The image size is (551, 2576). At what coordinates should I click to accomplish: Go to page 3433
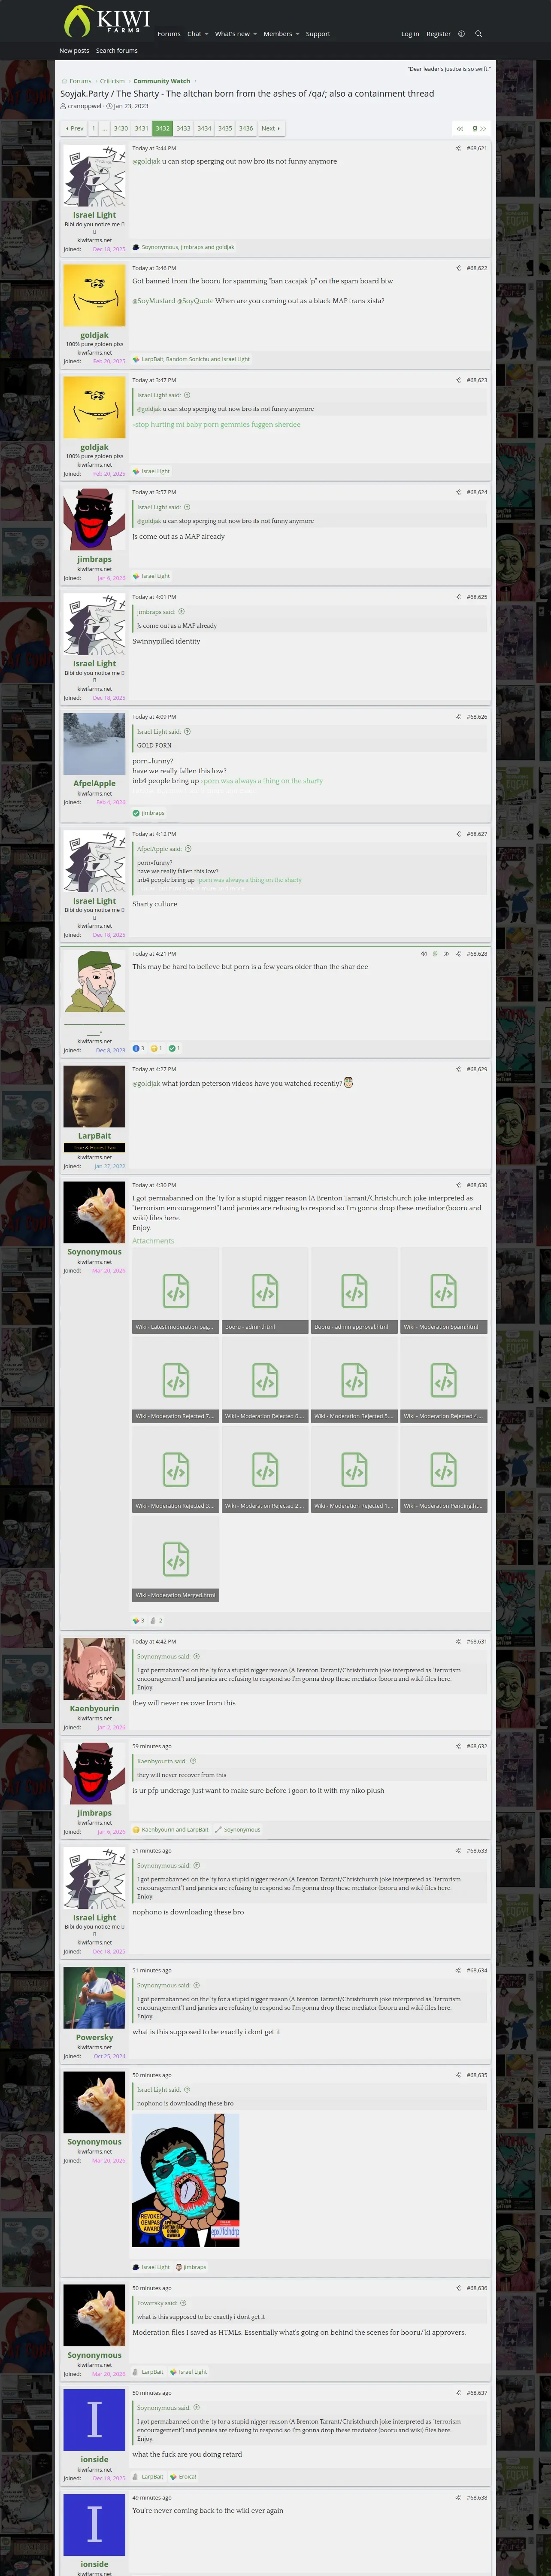183,128
